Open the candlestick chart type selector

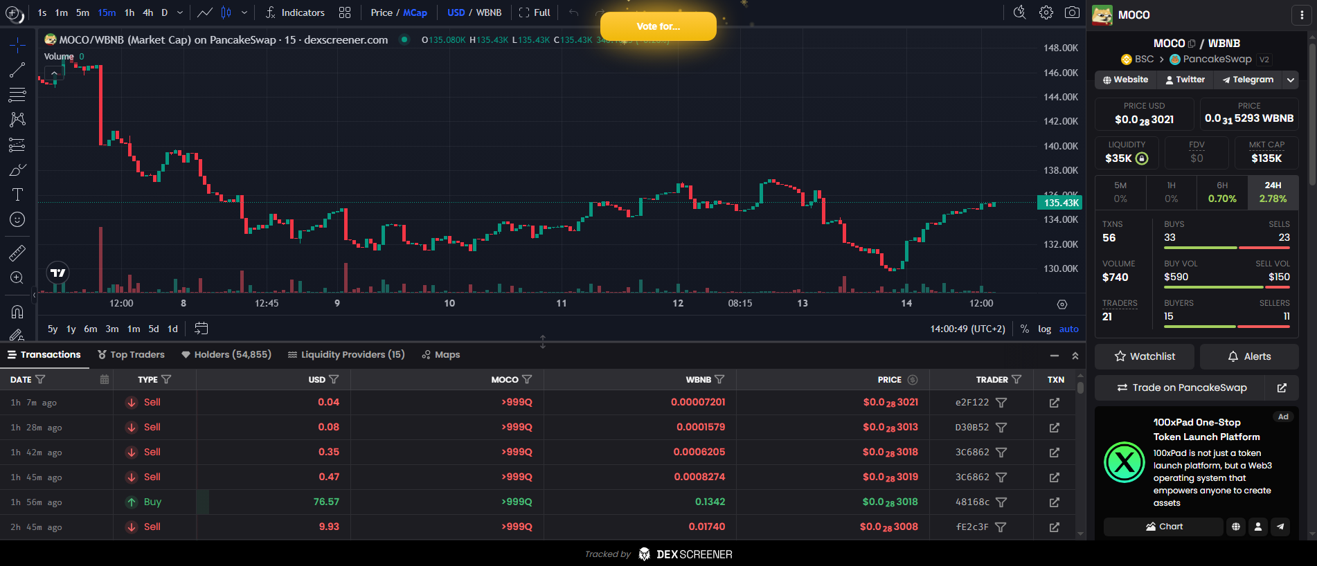226,12
